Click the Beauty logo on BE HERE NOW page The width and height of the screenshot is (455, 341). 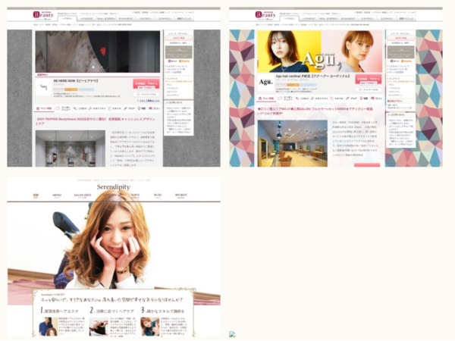(x=43, y=15)
